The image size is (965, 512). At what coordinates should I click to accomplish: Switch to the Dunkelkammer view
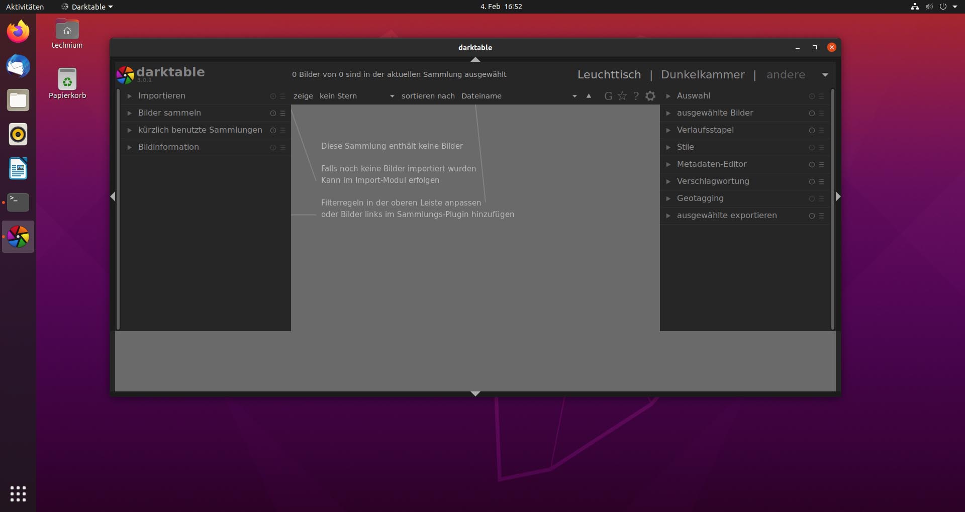[703, 74]
